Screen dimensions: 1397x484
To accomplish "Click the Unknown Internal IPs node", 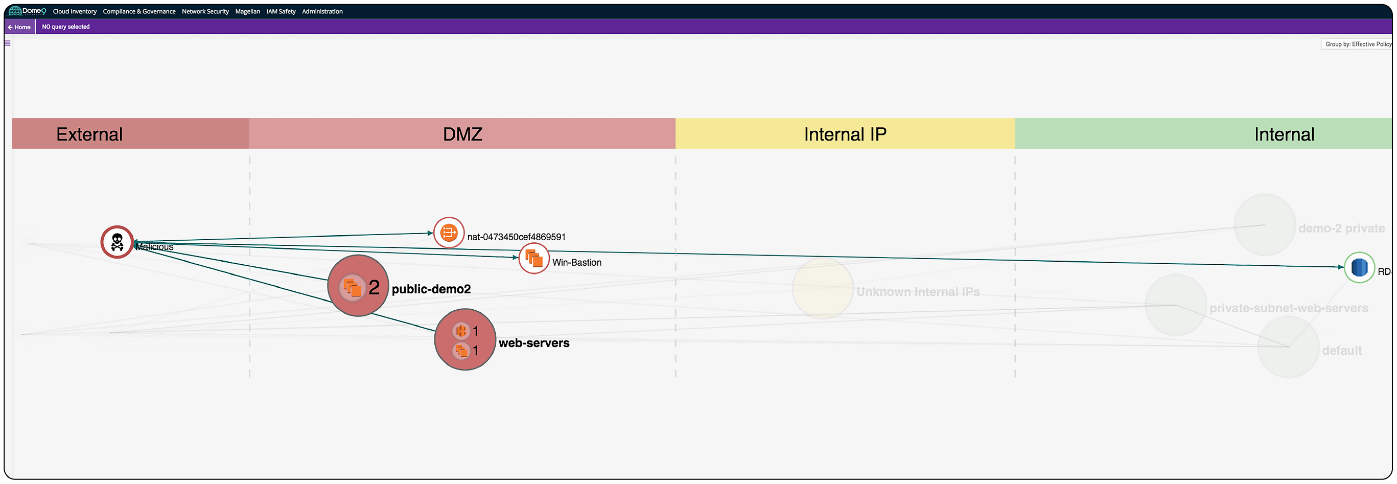I will point(823,288).
